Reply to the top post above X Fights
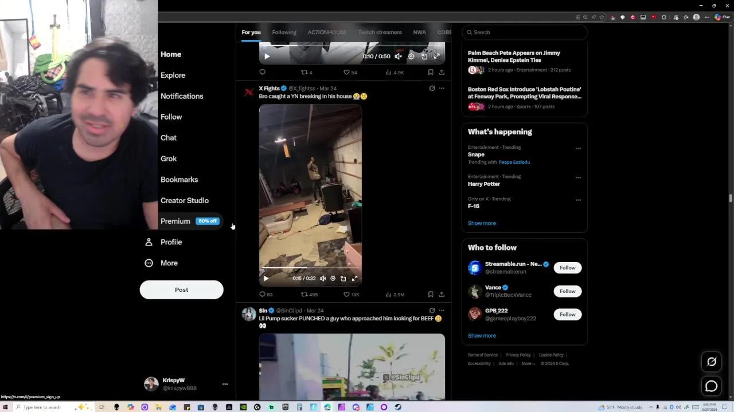Viewport: 734px width, 412px height. (262, 73)
